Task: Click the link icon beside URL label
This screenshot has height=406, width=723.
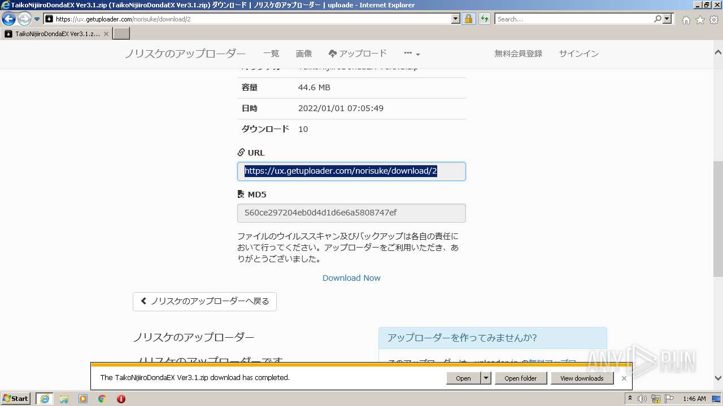Action: click(241, 153)
